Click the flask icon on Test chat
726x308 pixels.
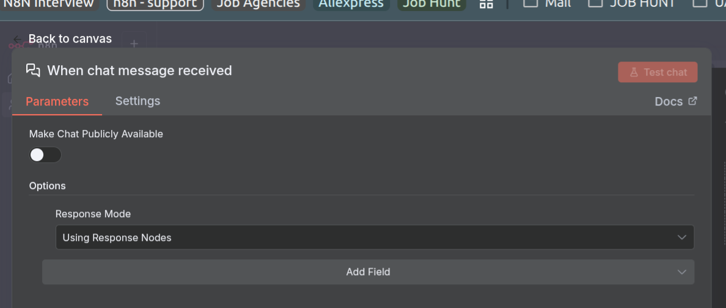pos(634,72)
